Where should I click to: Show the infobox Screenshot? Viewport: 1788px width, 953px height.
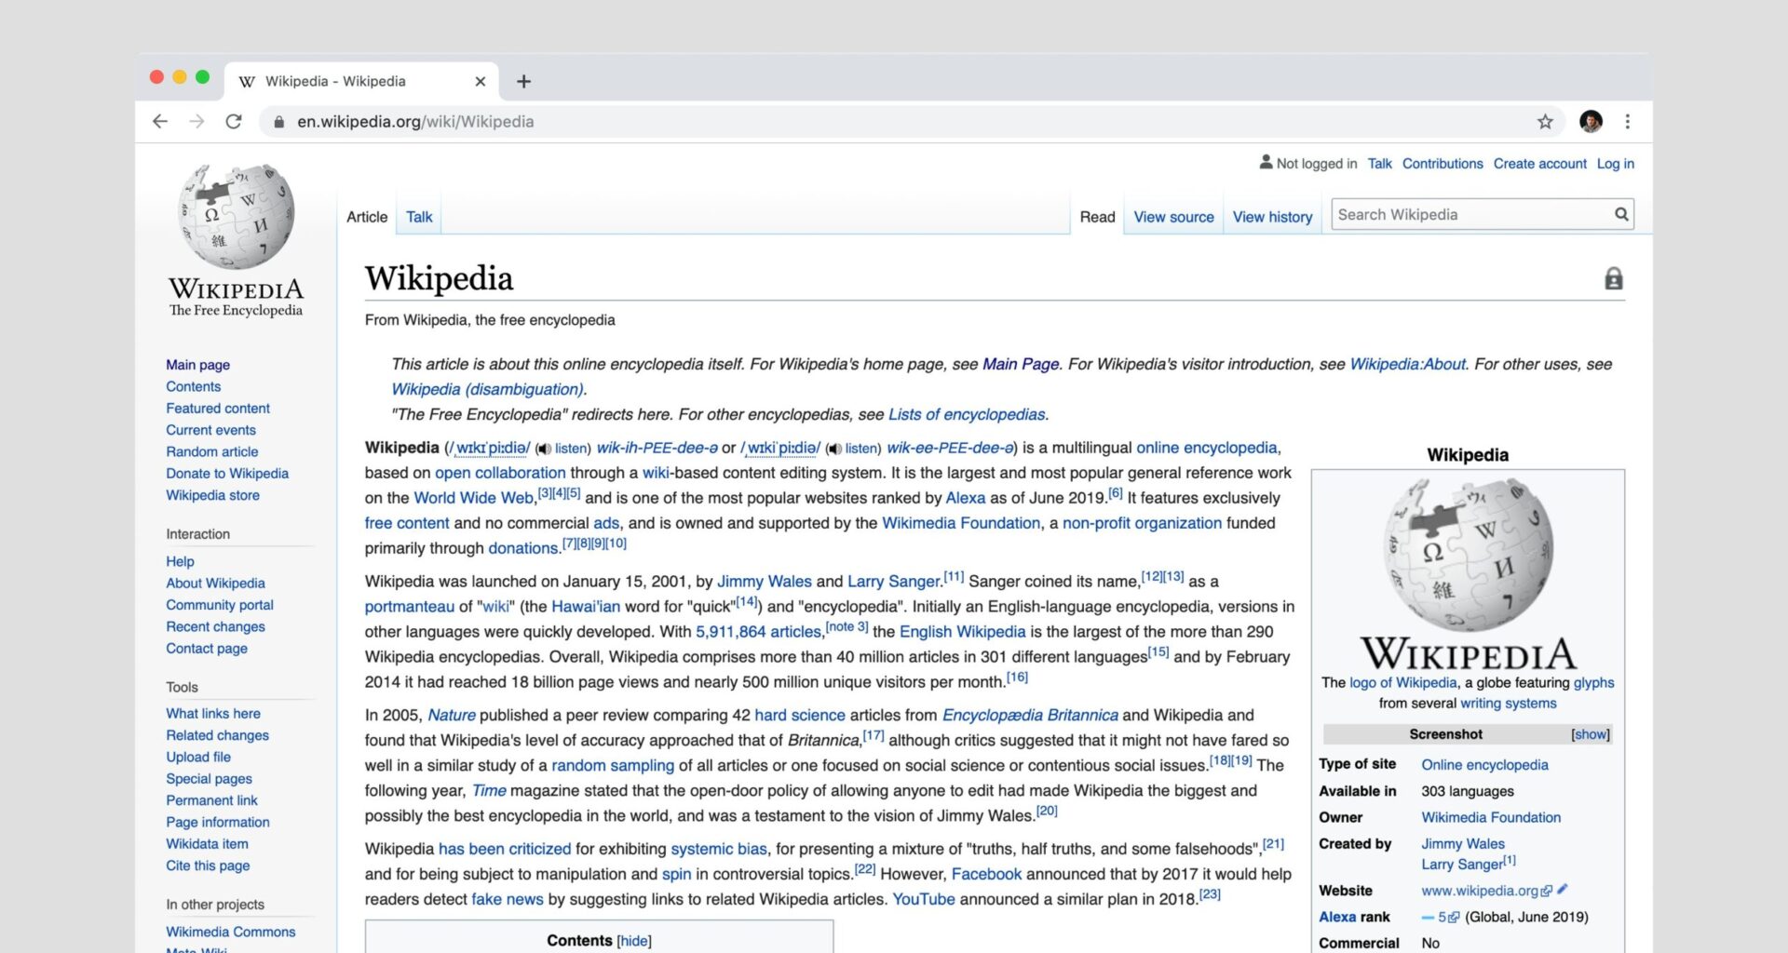pos(1589,734)
